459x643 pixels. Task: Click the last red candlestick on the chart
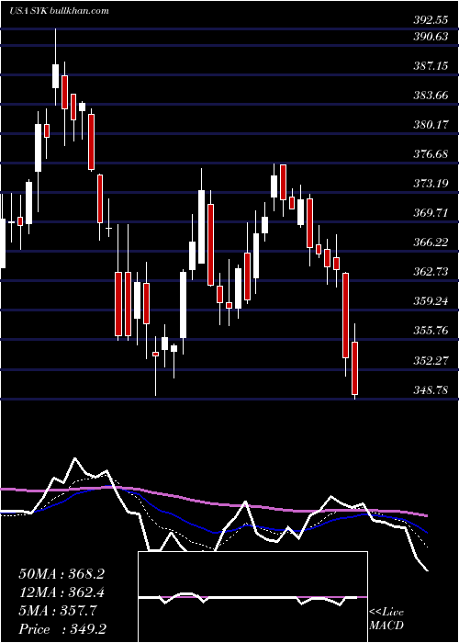(x=355, y=368)
